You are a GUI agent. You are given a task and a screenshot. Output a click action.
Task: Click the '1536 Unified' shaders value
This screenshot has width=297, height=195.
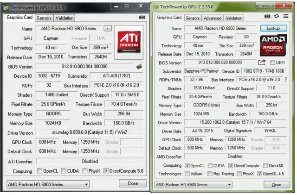(204, 88)
